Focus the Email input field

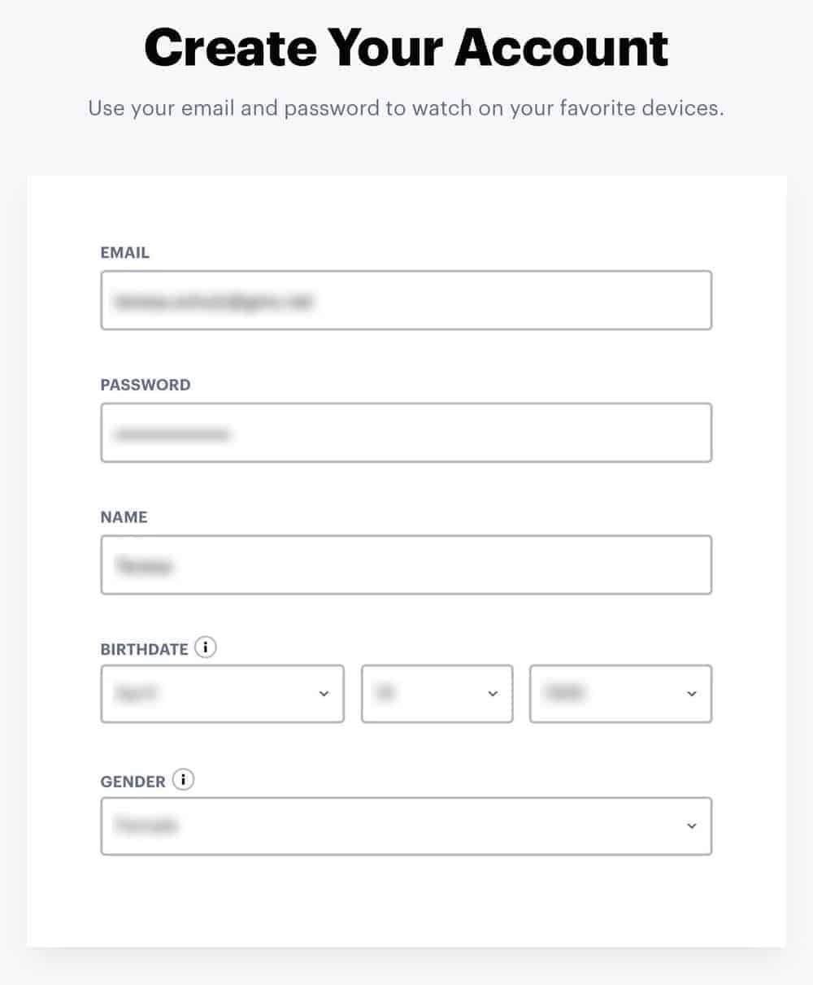pyautogui.click(x=406, y=300)
